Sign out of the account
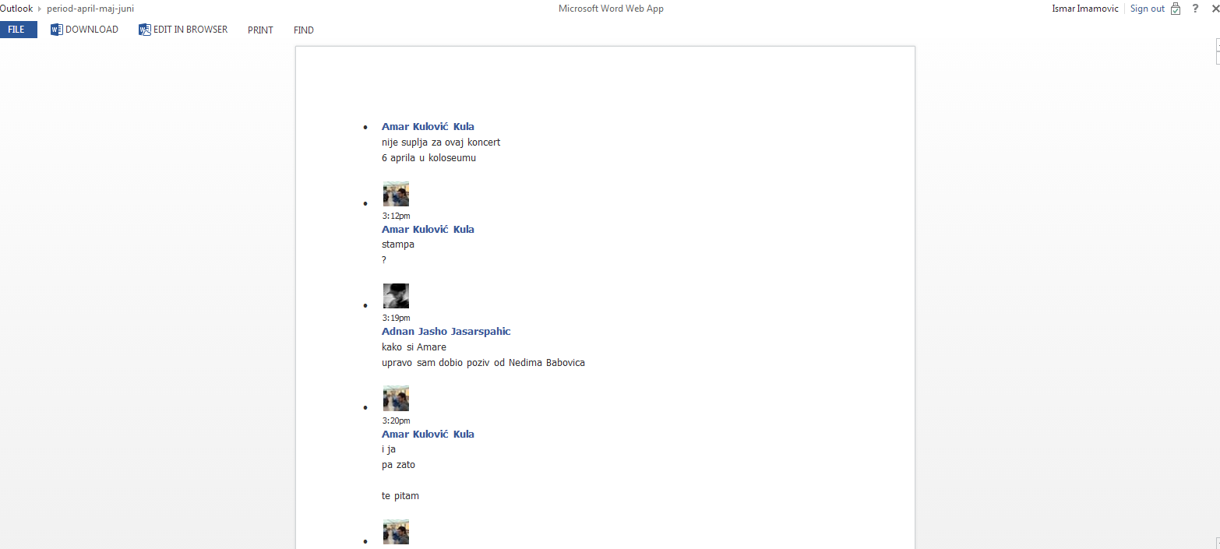Screen dimensions: 1220x549 pyautogui.click(x=1148, y=9)
